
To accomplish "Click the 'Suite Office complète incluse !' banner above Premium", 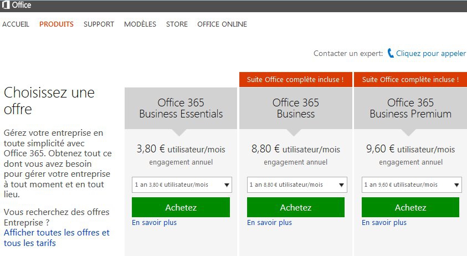I will click(x=410, y=80).
